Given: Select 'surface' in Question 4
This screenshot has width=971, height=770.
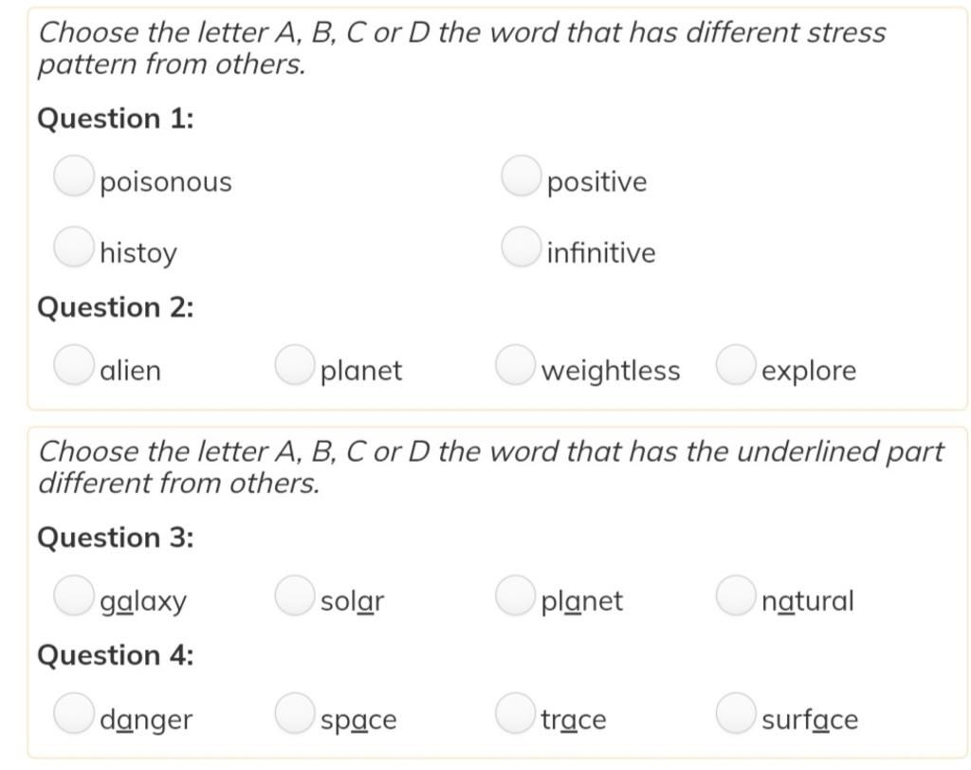Looking at the screenshot, I should (x=736, y=713).
